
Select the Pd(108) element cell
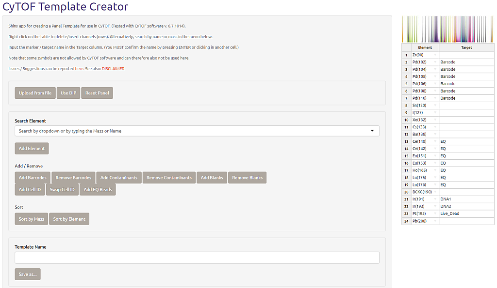click(425, 91)
